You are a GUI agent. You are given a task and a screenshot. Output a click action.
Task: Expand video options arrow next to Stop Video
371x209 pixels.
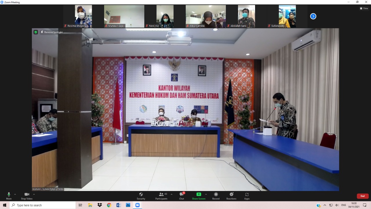point(34,194)
